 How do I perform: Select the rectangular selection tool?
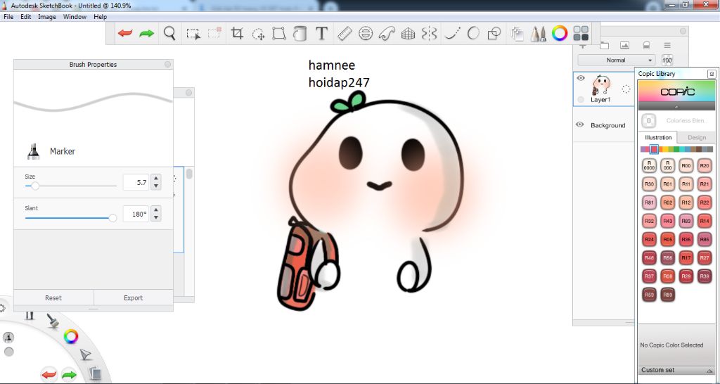(193, 34)
